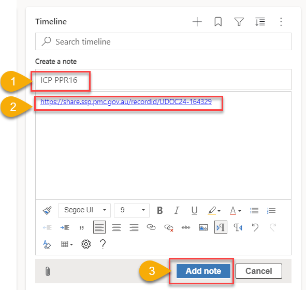Click the plus icon to create timeline record

(197, 22)
